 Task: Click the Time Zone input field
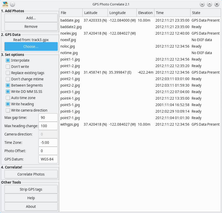(x=48, y=143)
